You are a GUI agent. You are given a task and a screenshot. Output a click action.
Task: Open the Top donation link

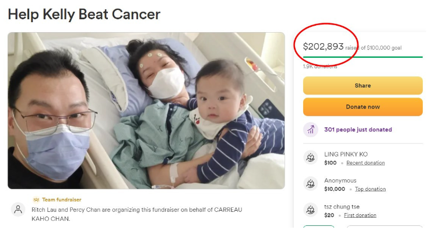click(x=370, y=189)
